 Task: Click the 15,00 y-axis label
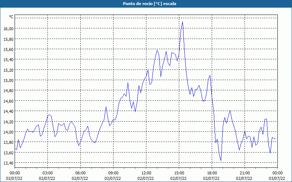pyautogui.click(x=8, y=80)
